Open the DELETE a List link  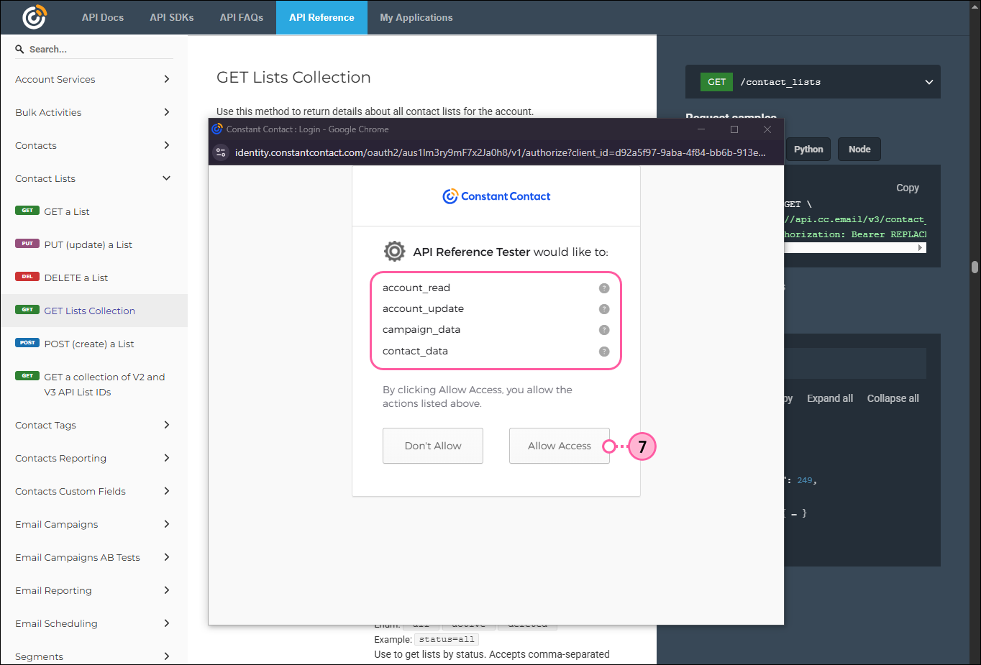click(x=76, y=278)
